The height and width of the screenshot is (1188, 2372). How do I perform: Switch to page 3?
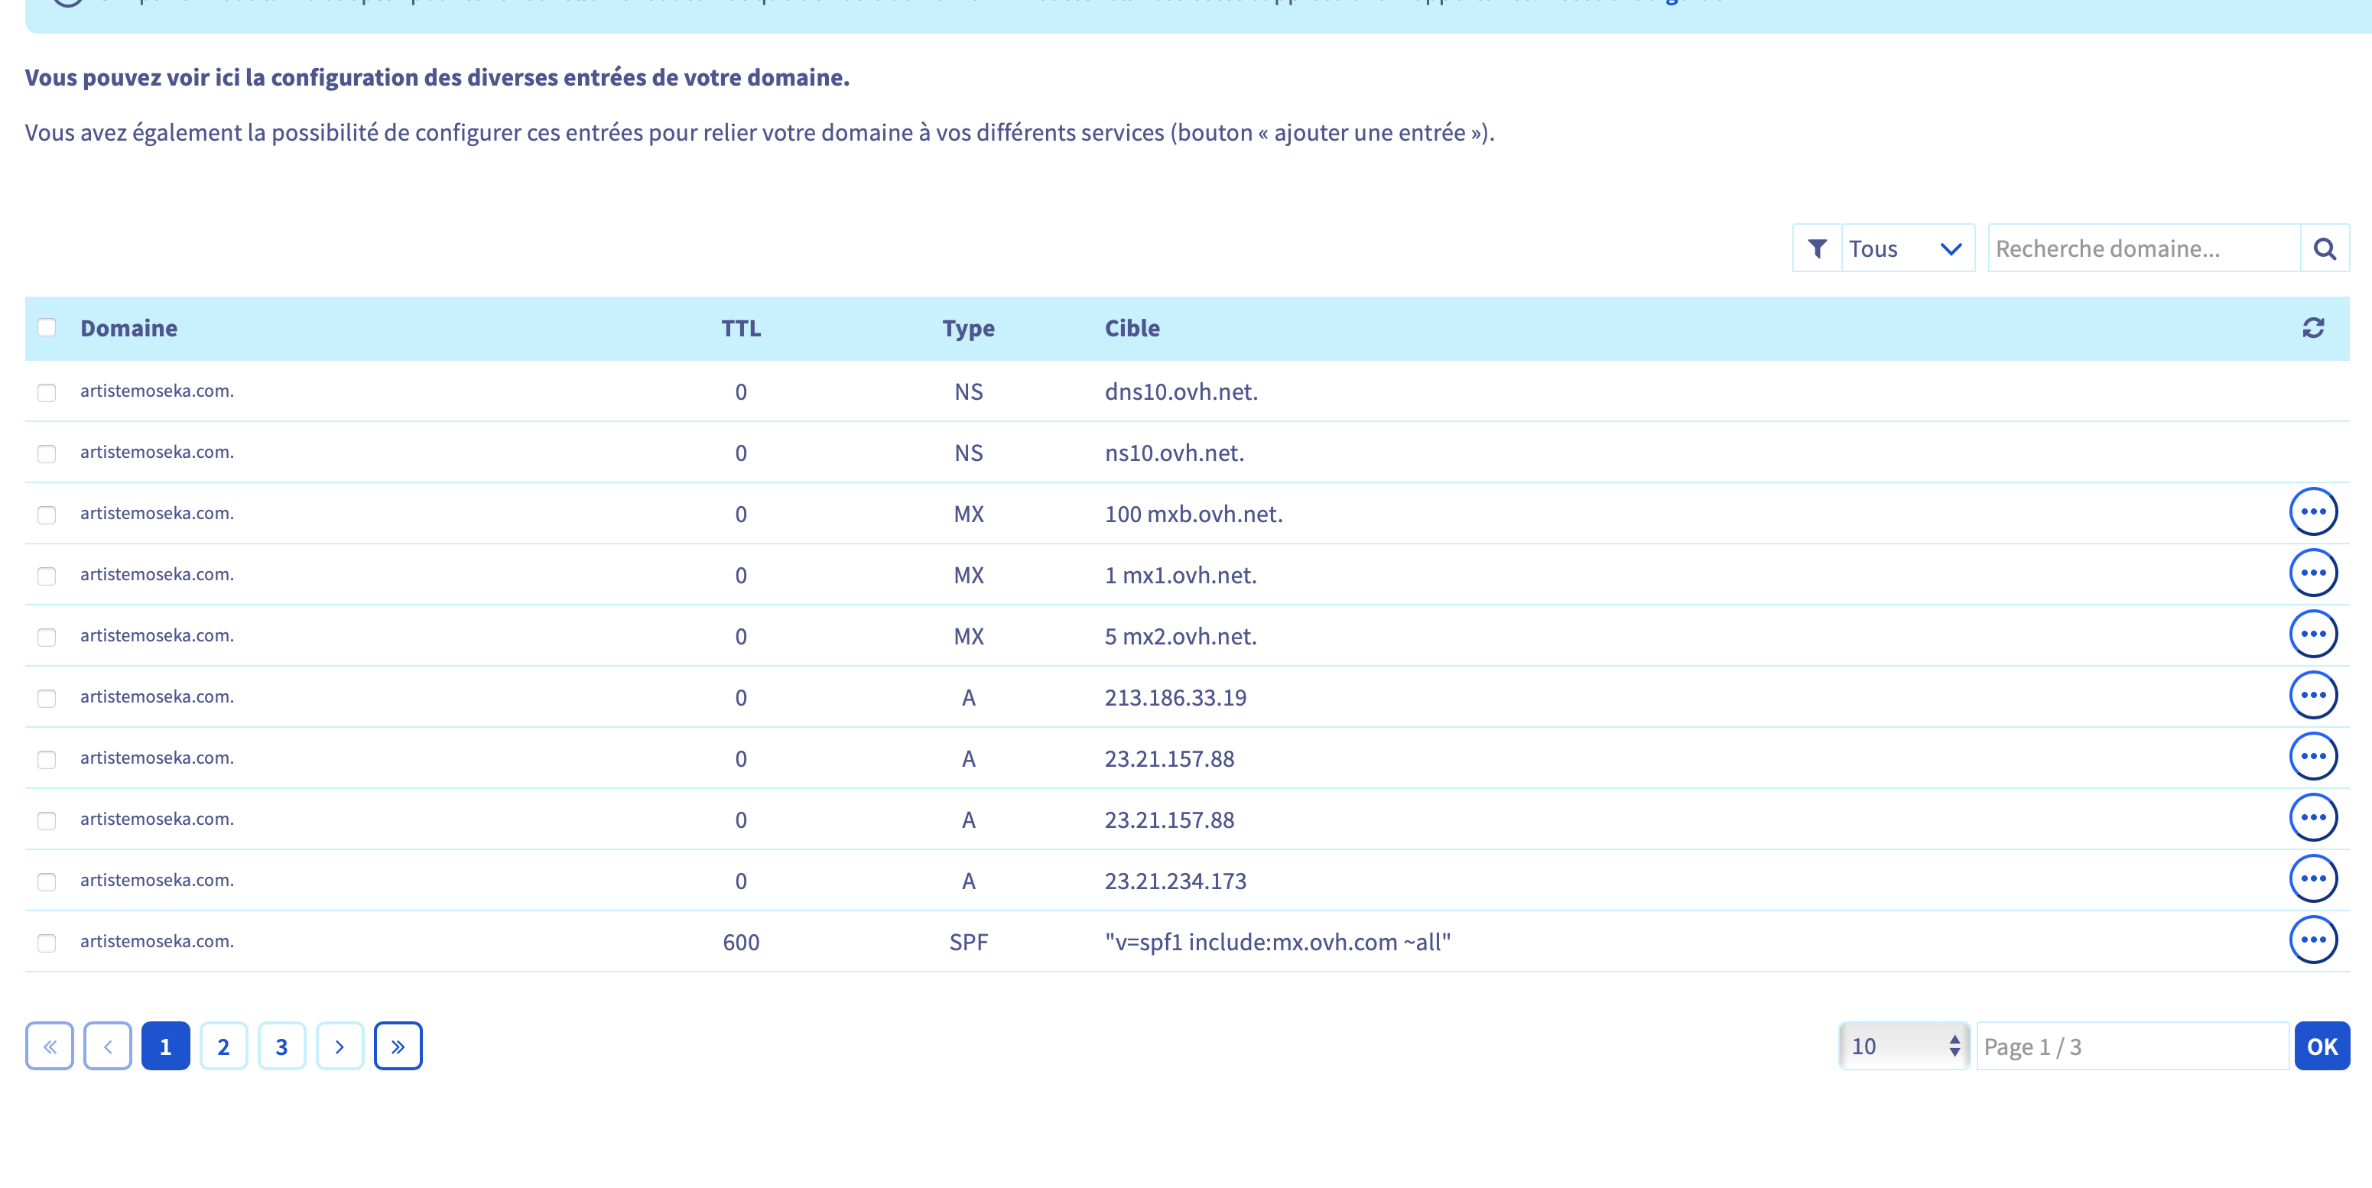pyautogui.click(x=281, y=1046)
